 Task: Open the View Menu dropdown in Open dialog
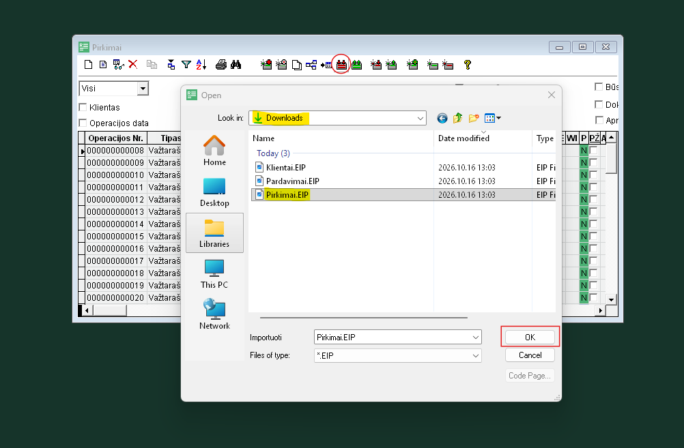tap(493, 118)
